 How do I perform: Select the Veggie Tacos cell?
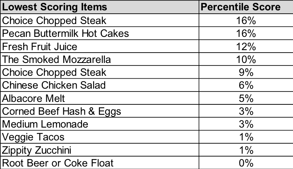coord(99,137)
